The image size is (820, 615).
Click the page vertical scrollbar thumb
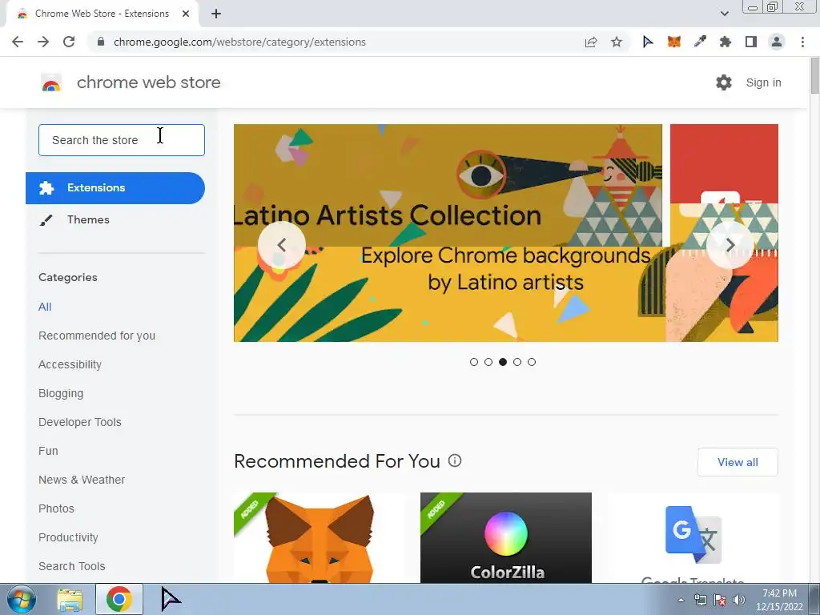click(814, 76)
